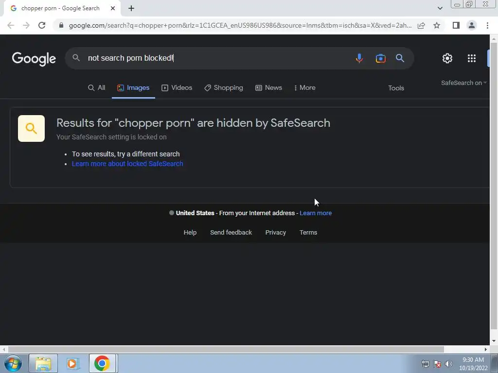Click the horizontal scrollbar right arrow

485,350
